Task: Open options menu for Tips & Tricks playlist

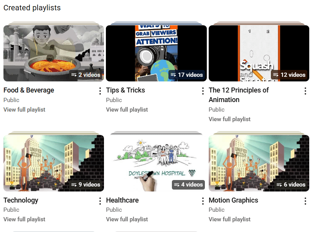Action: click(x=203, y=91)
